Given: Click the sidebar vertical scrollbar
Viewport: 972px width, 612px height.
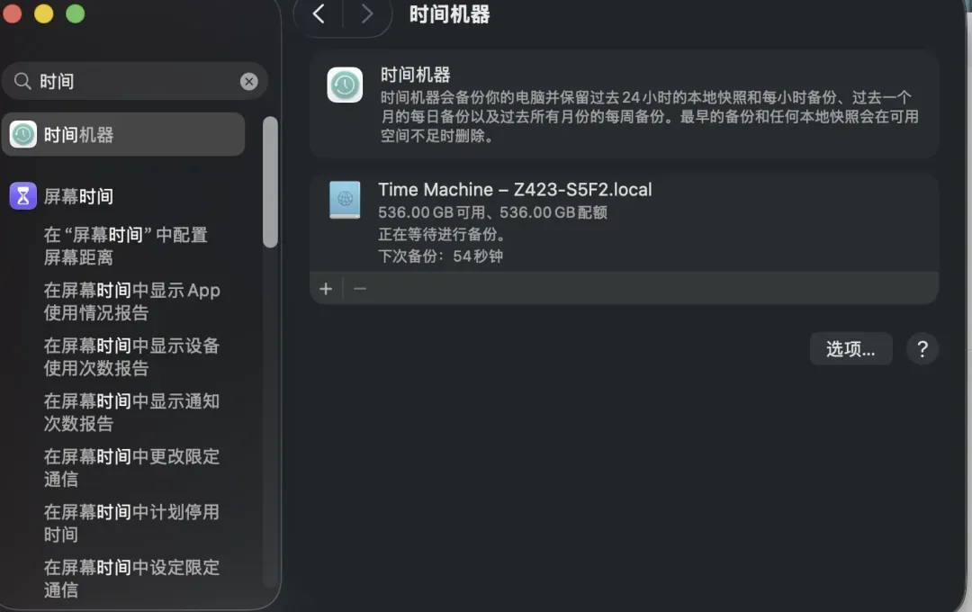Looking at the screenshot, I should pyautogui.click(x=270, y=182).
